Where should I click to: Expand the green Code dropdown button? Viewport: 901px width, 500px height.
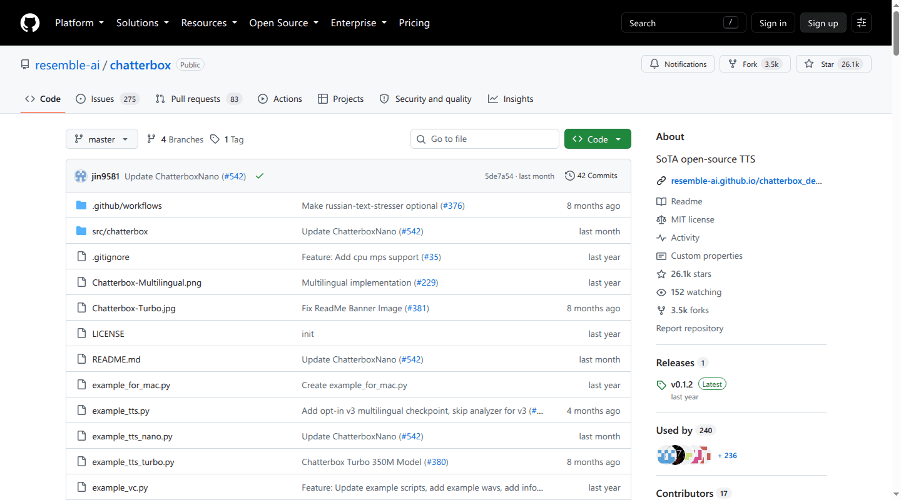pos(598,139)
